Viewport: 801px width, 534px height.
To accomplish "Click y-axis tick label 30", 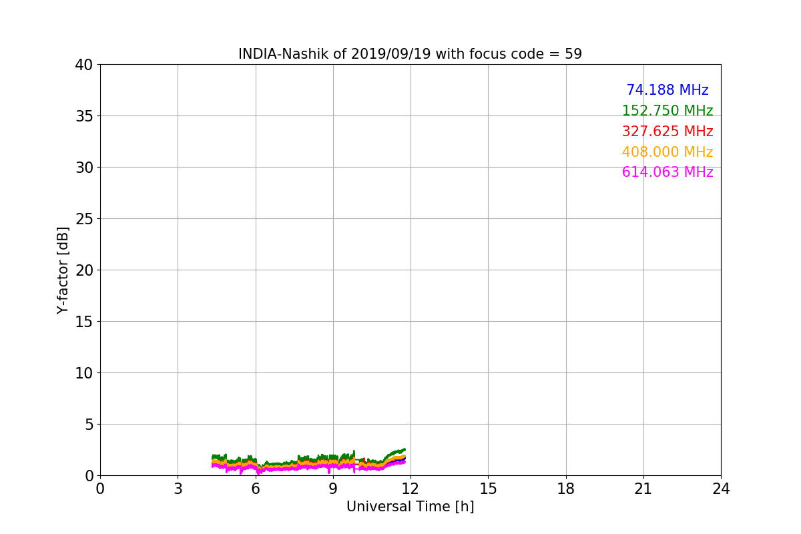I will coord(83,168).
